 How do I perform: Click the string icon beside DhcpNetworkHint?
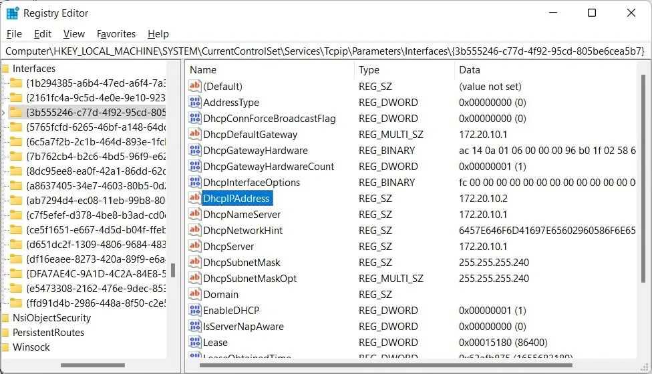[x=194, y=230]
